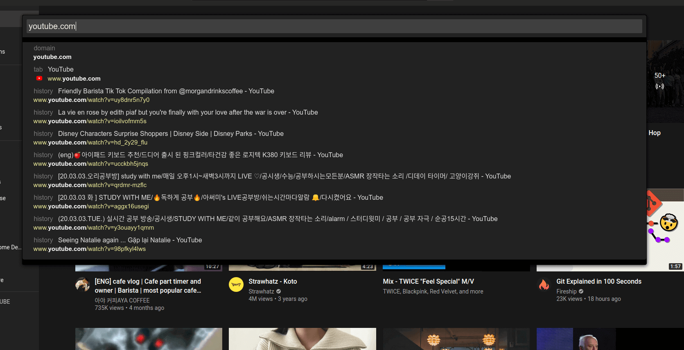Viewport: 684px width, 350px height.
Task: Open the cafe vlog video title
Action: 148,286
